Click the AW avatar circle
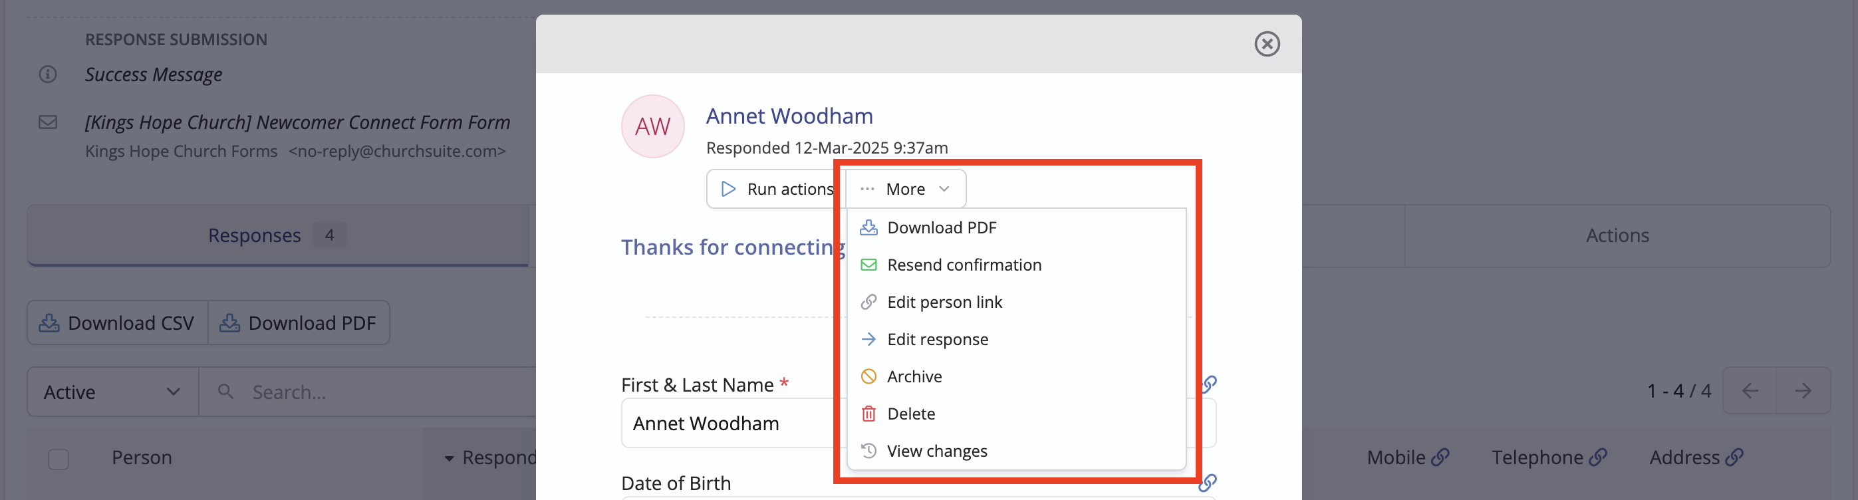The height and width of the screenshot is (500, 1858). click(652, 126)
